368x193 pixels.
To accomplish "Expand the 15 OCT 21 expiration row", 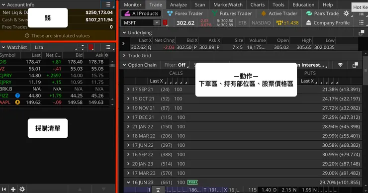I will coord(128,98).
